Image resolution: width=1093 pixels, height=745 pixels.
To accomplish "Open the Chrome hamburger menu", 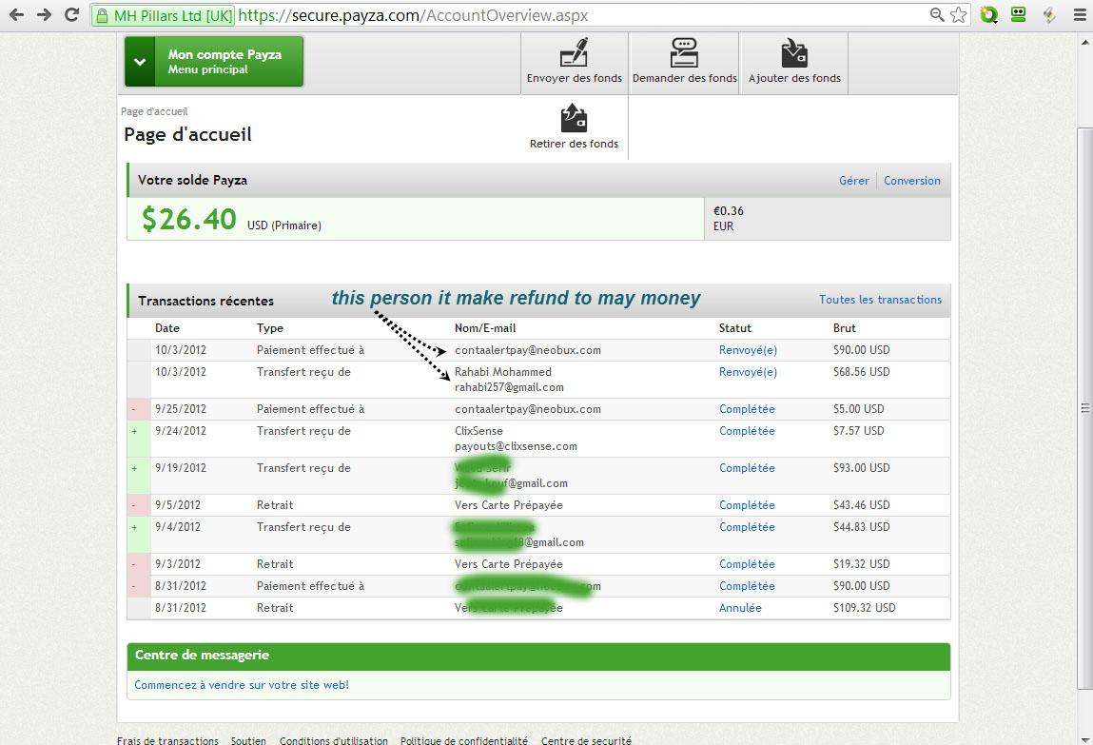I will [x=1080, y=14].
